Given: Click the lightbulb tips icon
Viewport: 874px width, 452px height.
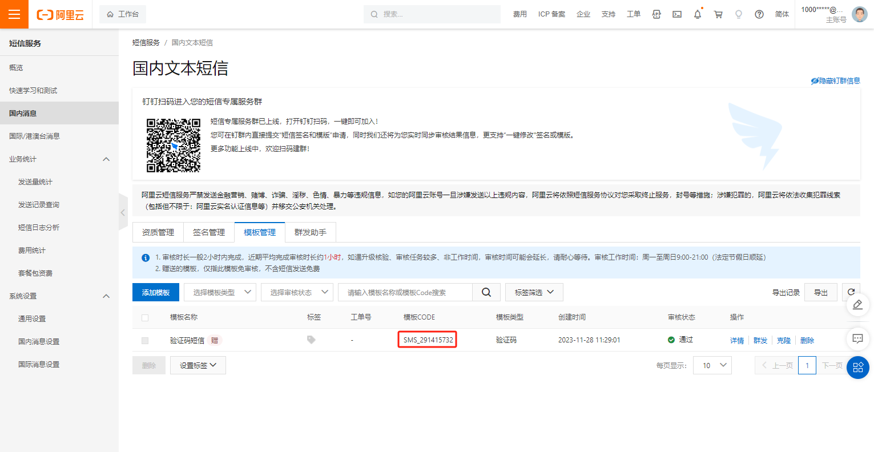Looking at the screenshot, I should coord(739,14).
